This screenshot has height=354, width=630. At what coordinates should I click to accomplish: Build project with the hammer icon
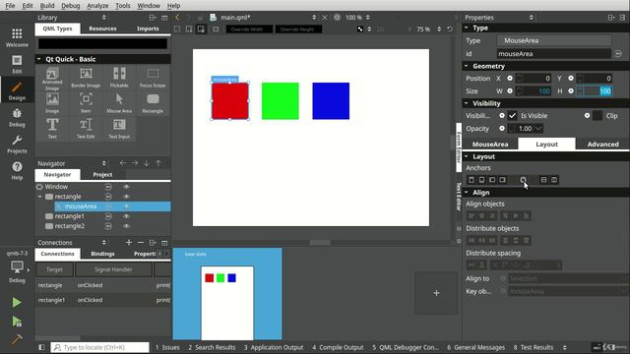point(17,339)
